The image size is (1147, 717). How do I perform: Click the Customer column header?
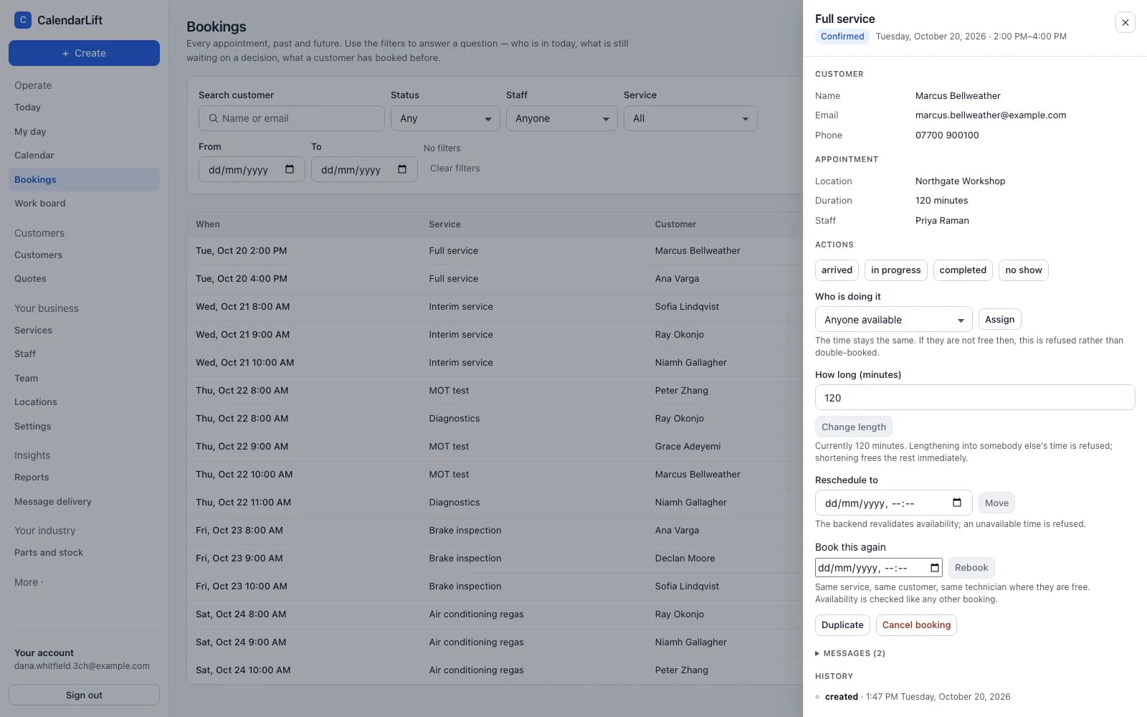tap(675, 224)
